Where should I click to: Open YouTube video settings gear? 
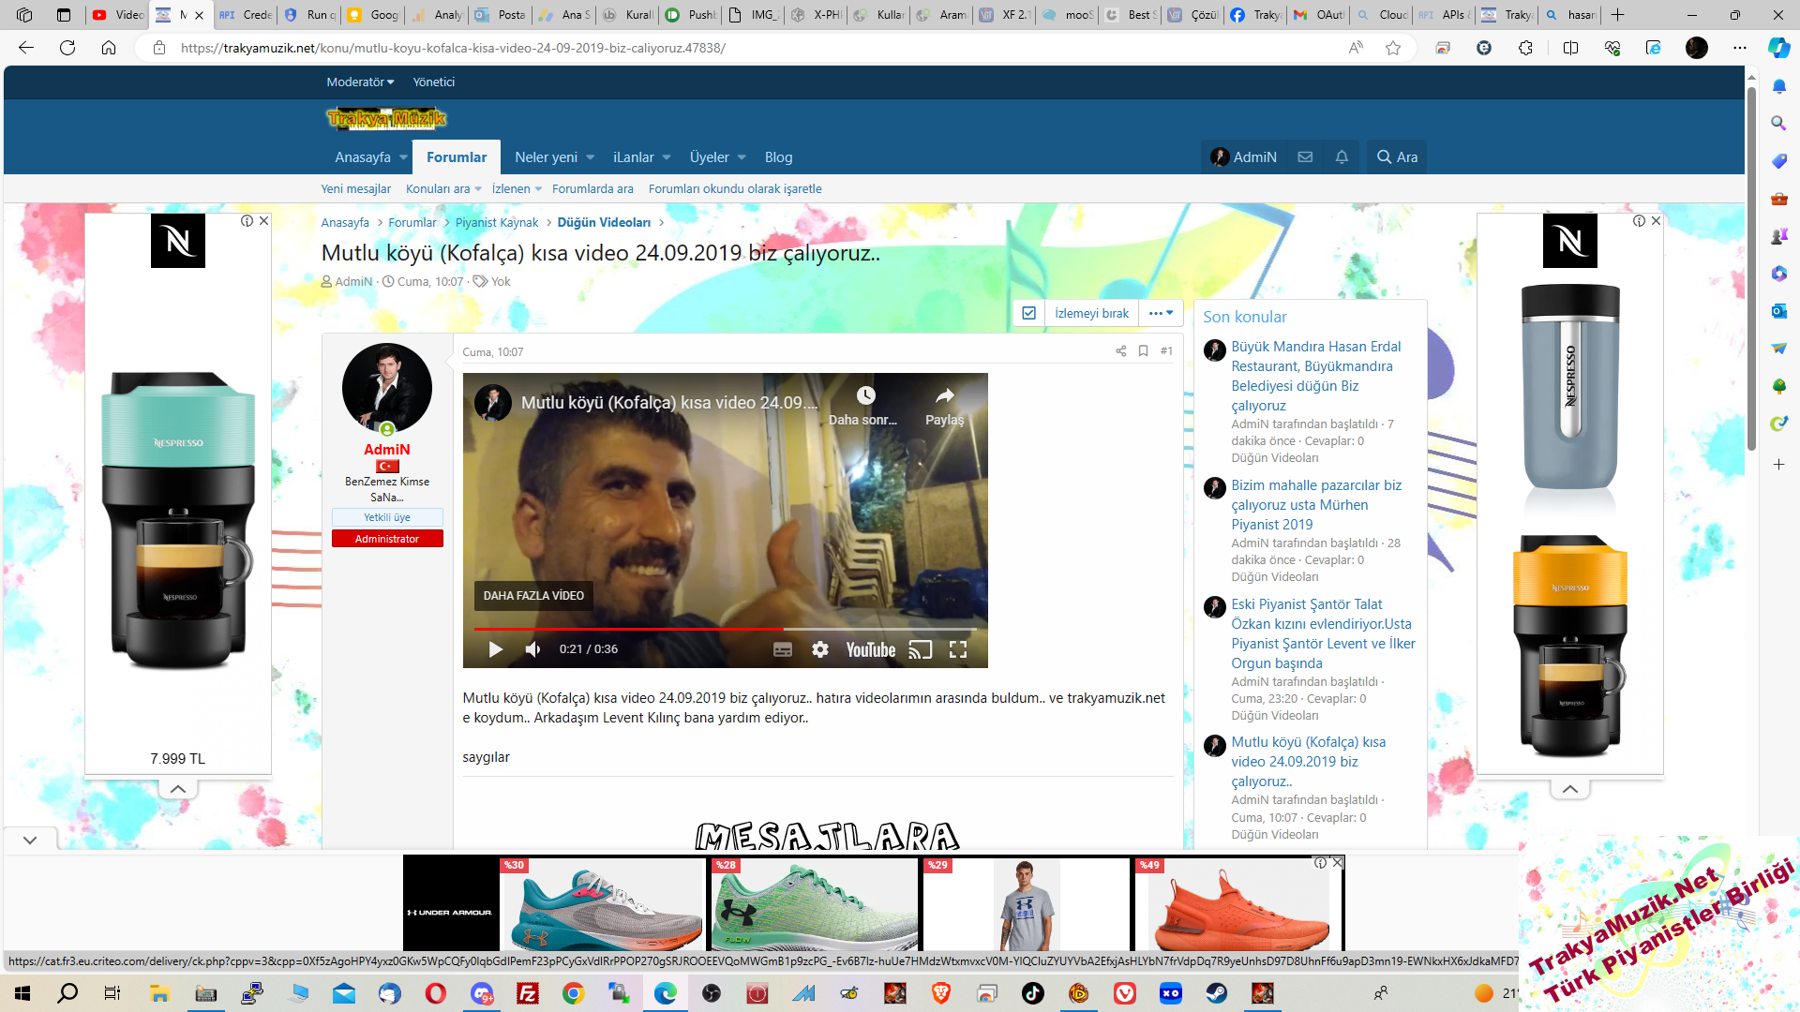point(820,649)
